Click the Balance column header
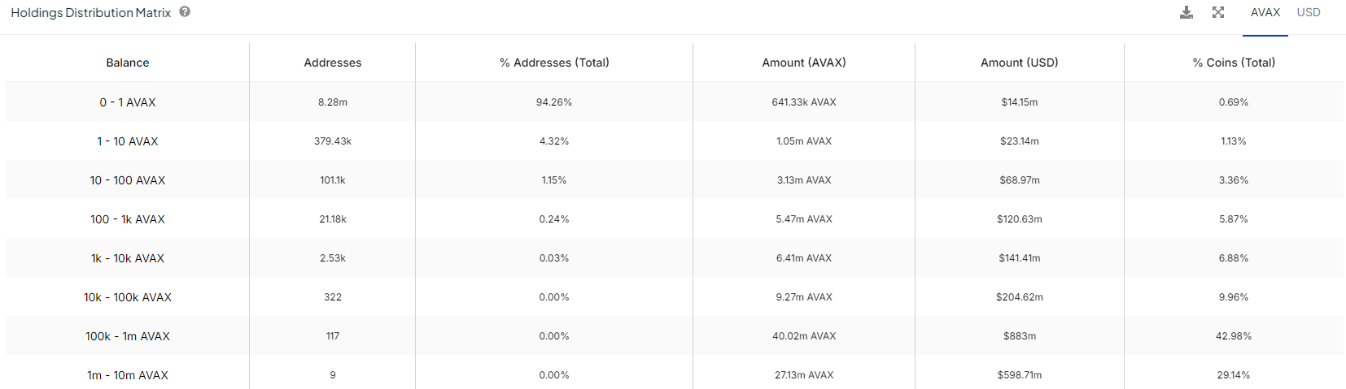Image resolution: width=1346 pixels, height=389 pixels. coord(128,63)
